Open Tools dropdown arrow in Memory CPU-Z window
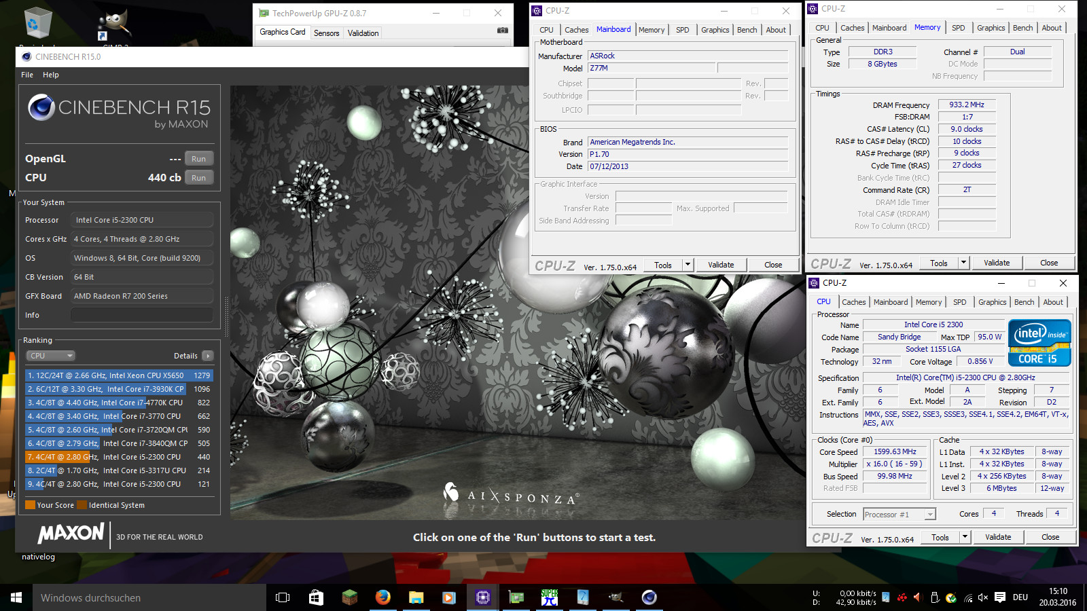The image size is (1087, 611). coord(963,263)
